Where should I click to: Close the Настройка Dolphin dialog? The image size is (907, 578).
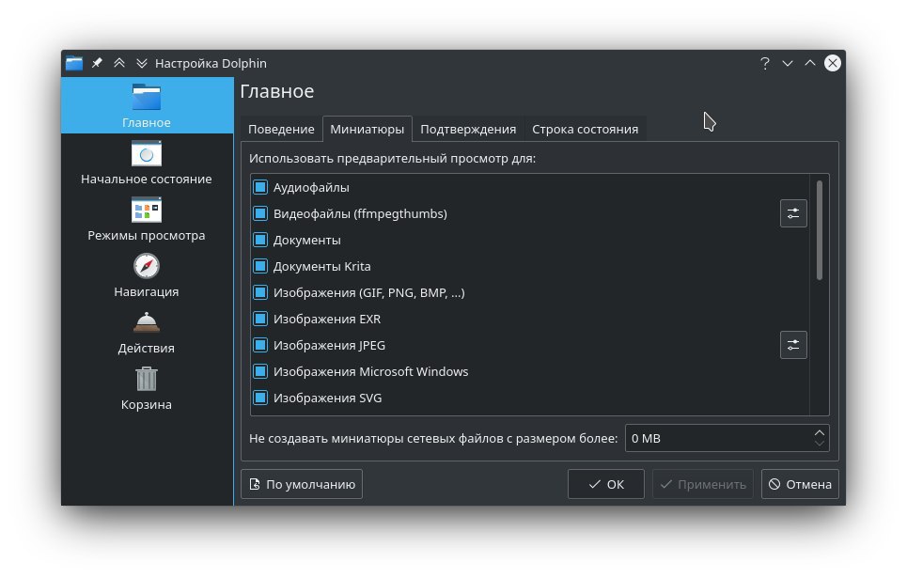(x=833, y=63)
